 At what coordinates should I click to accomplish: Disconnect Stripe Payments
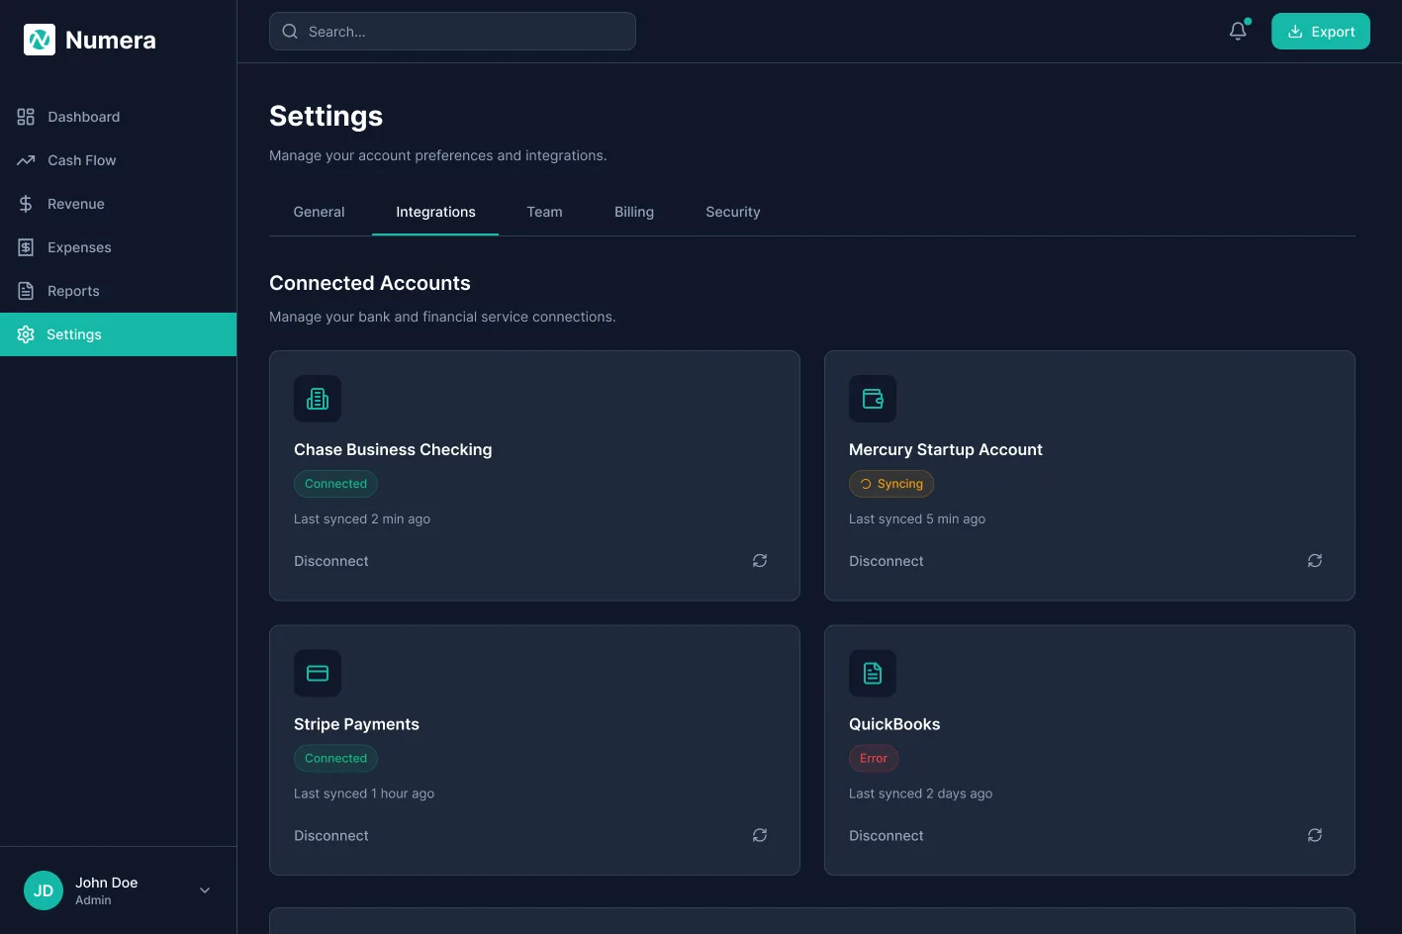(x=331, y=835)
